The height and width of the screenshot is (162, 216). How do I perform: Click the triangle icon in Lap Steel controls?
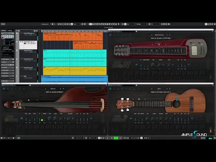[x=136, y=64]
